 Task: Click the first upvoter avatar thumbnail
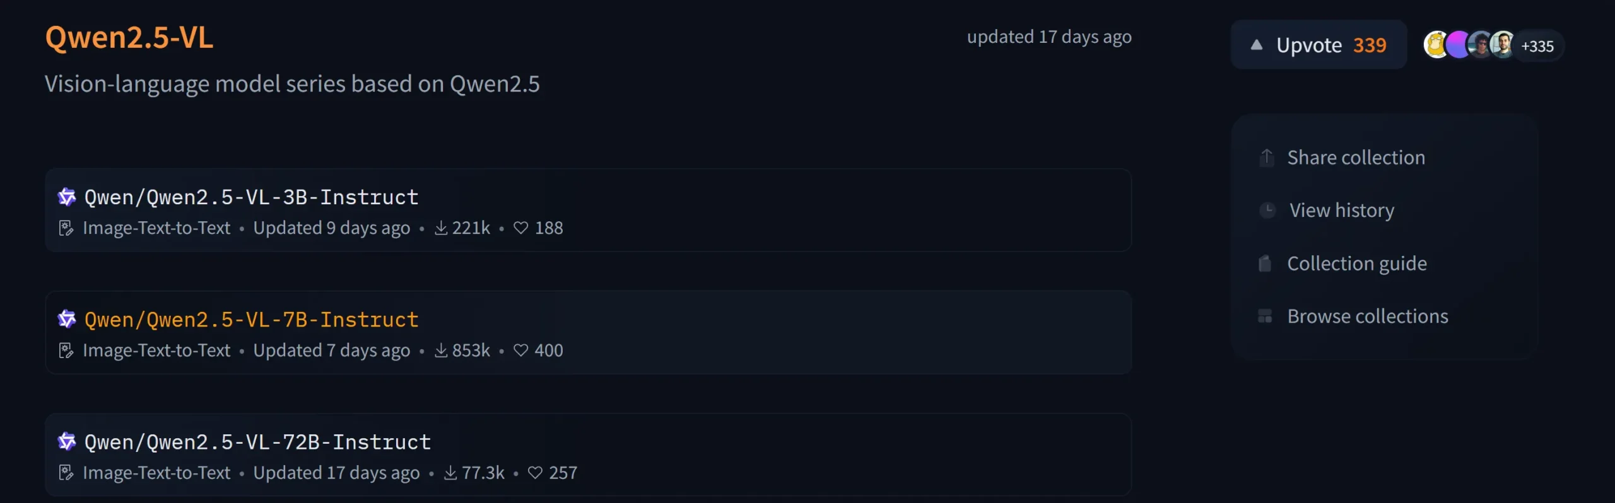pos(1435,45)
